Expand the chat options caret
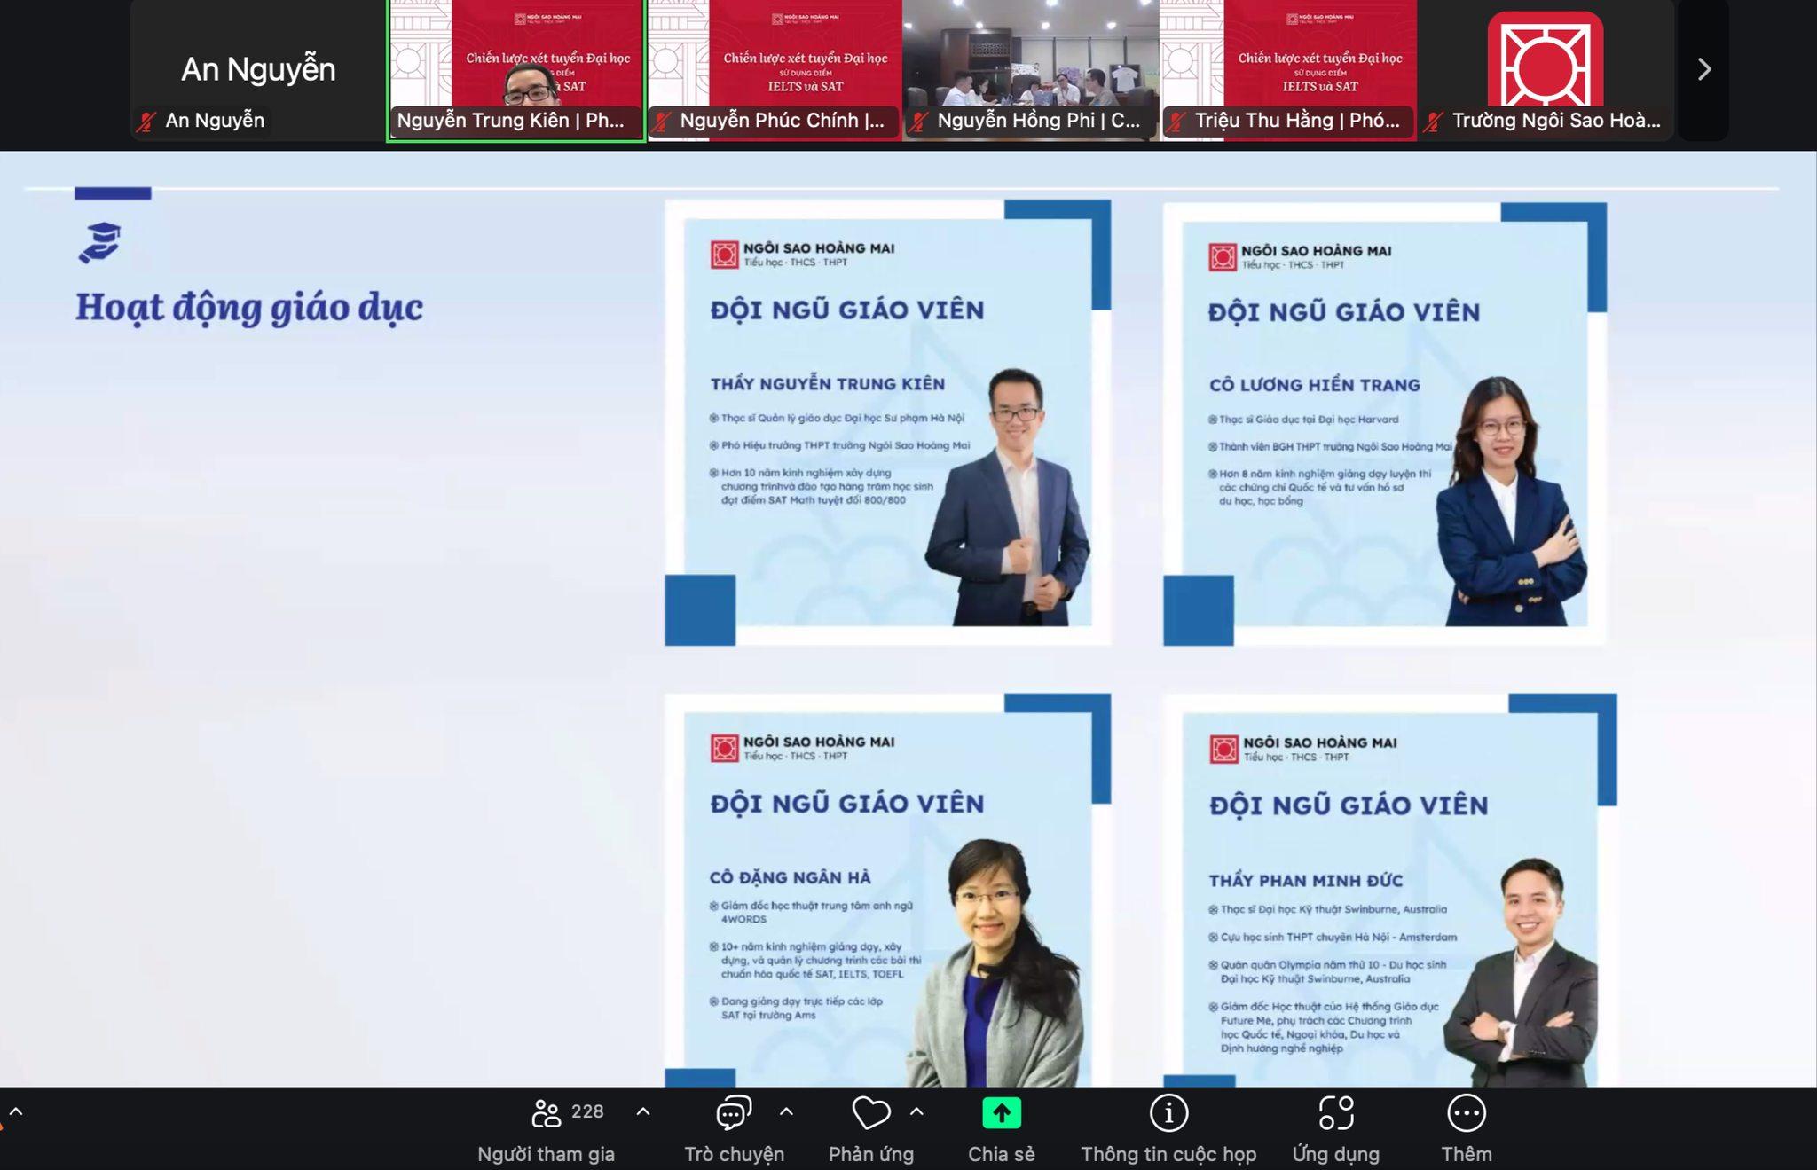 [x=786, y=1111]
